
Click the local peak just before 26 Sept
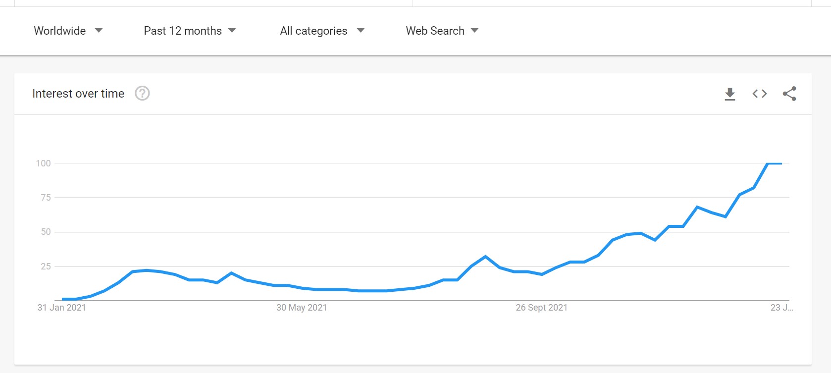tap(485, 257)
